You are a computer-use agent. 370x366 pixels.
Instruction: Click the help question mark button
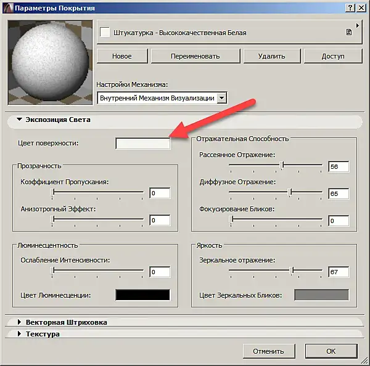(350, 8)
